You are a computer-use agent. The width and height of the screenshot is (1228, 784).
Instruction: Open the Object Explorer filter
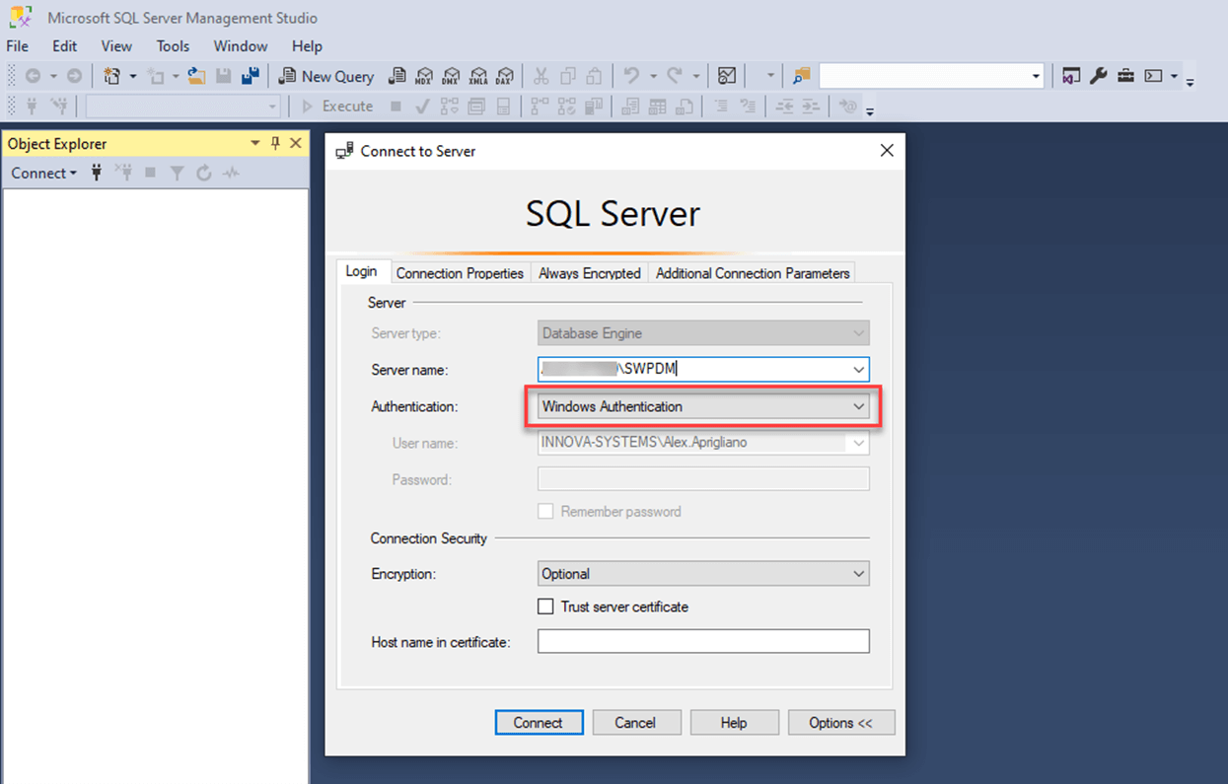178,173
